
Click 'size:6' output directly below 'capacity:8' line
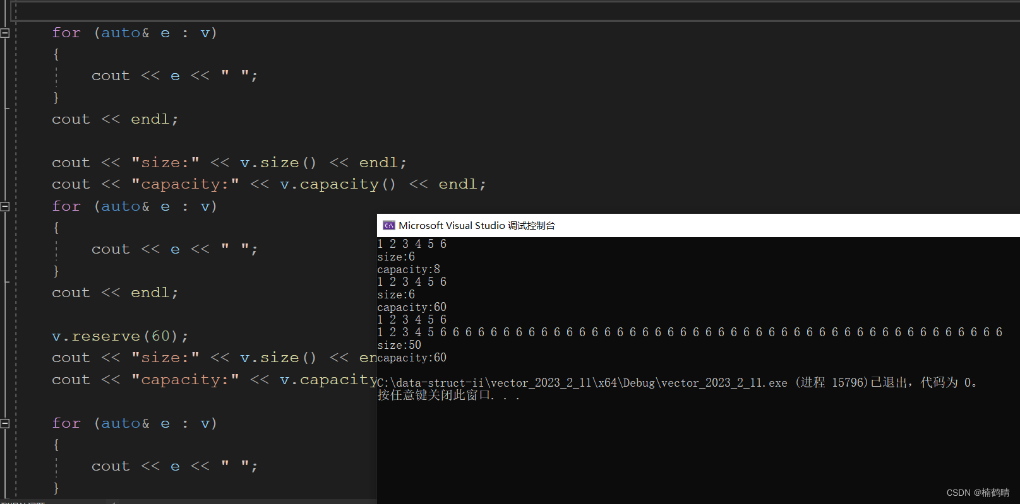(x=396, y=295)
